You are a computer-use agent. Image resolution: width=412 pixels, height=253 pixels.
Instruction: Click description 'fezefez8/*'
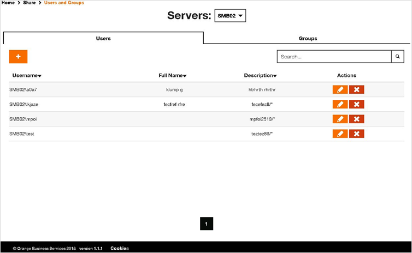coord(262,104)
